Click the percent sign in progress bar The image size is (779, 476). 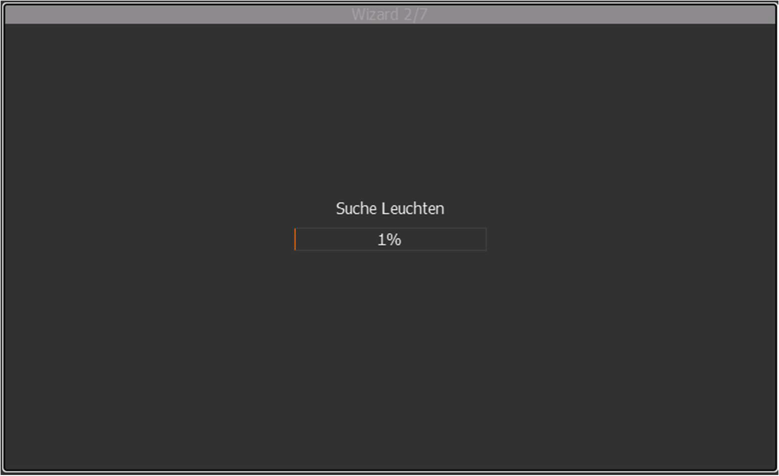click(395, 240)
